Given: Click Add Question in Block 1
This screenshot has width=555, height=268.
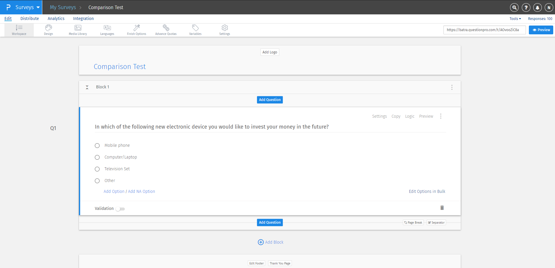Looking at the screenshot, I should (270, 100).
